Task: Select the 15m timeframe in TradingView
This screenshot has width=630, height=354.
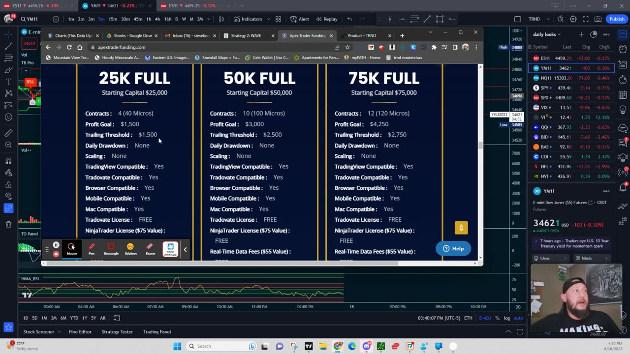Action: (x=113, y=19)
